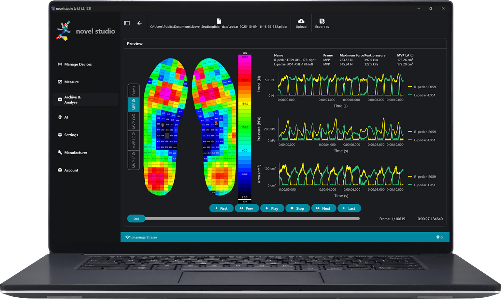Open Settings from the sidebar
501x299 pixels.
(71, 135)
